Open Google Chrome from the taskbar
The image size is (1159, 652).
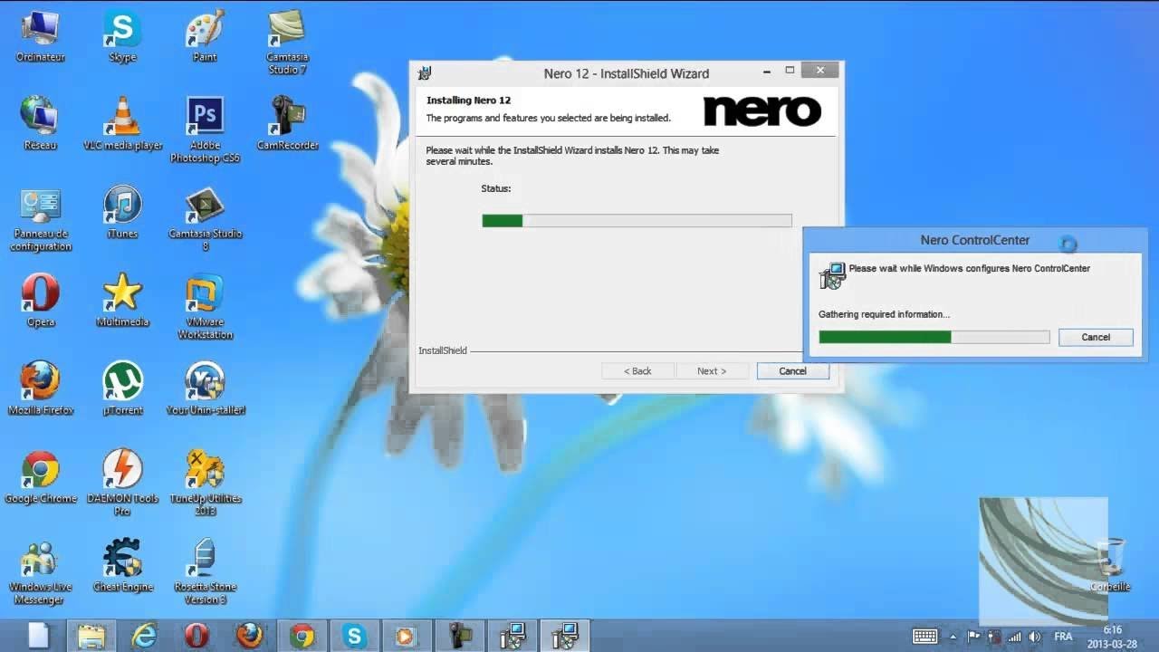[302, 636]
